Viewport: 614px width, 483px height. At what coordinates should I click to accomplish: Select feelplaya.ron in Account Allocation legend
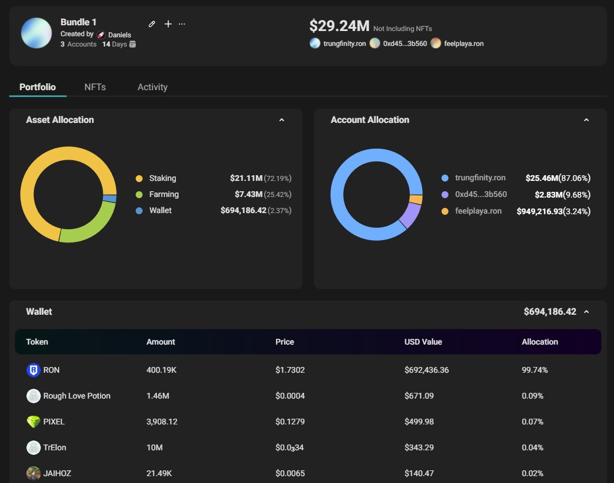[478, 211]
